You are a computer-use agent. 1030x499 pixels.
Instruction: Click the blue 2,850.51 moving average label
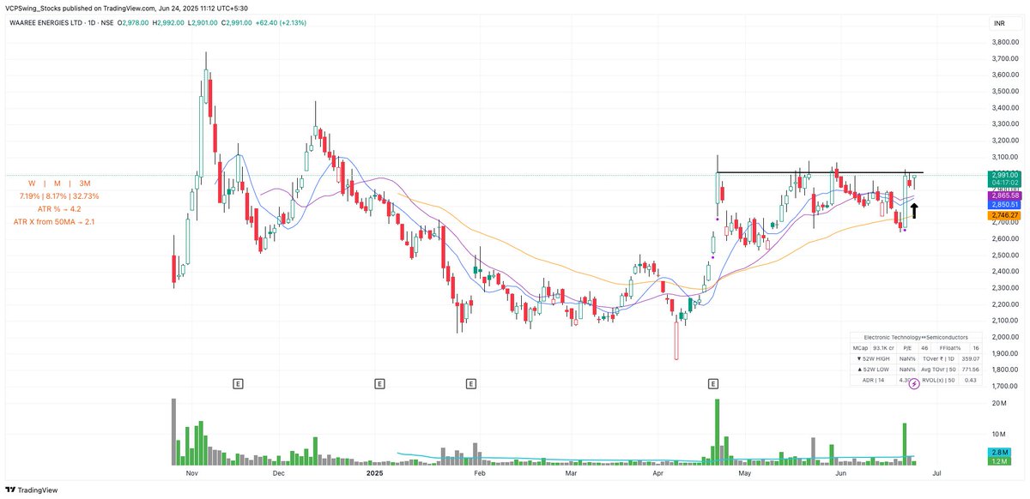pyautogui.click(x=1003, y=205)
